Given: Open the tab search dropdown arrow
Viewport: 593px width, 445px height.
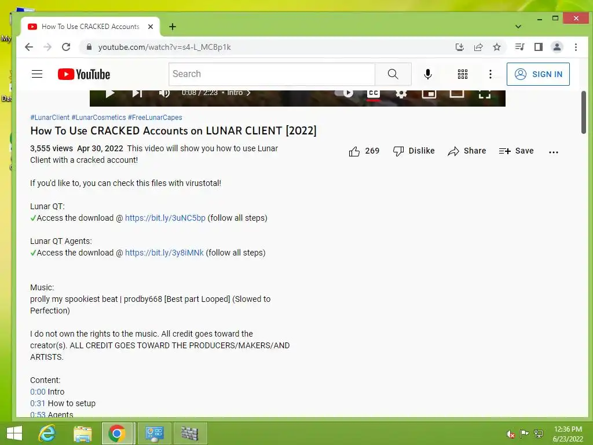Looking at the screenshot, I should (518, 27).
